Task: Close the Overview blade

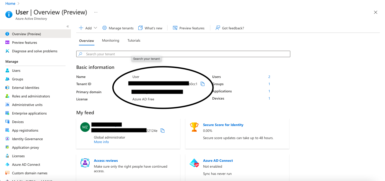Action: pos(376,12)
